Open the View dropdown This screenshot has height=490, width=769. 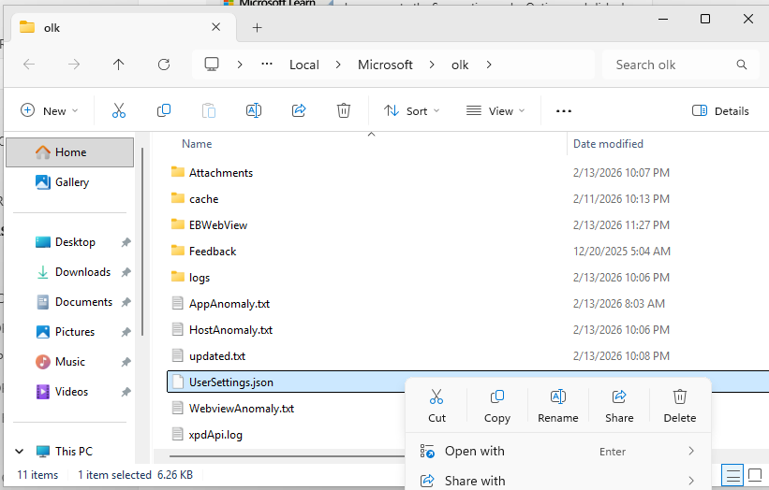[x=495, y=111]
